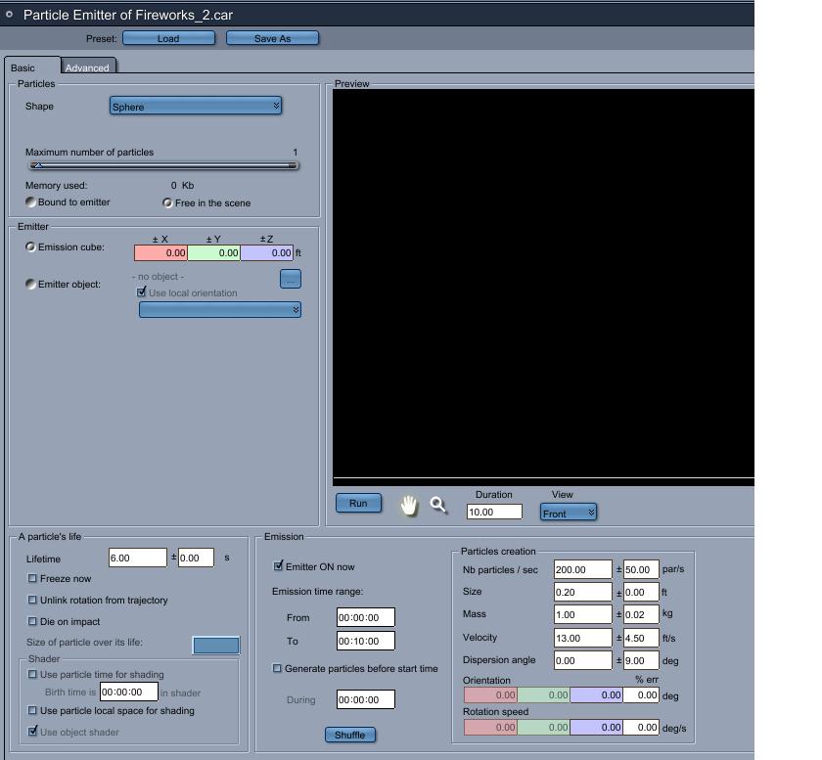Image resolution: width=822 pixels, height=760 pixels.
Task: Click the Emission cube Y field
Action: click(214, 252)
